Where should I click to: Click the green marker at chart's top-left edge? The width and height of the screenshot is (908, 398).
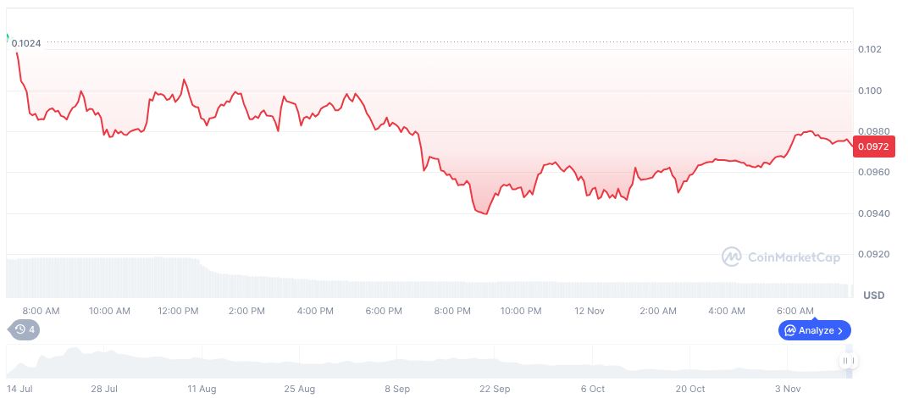(7, 38)
